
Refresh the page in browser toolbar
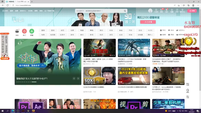click(x=8, y=5)
